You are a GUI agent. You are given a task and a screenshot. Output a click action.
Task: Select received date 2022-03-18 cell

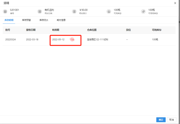pyautogui.click(x=32, y=39)
